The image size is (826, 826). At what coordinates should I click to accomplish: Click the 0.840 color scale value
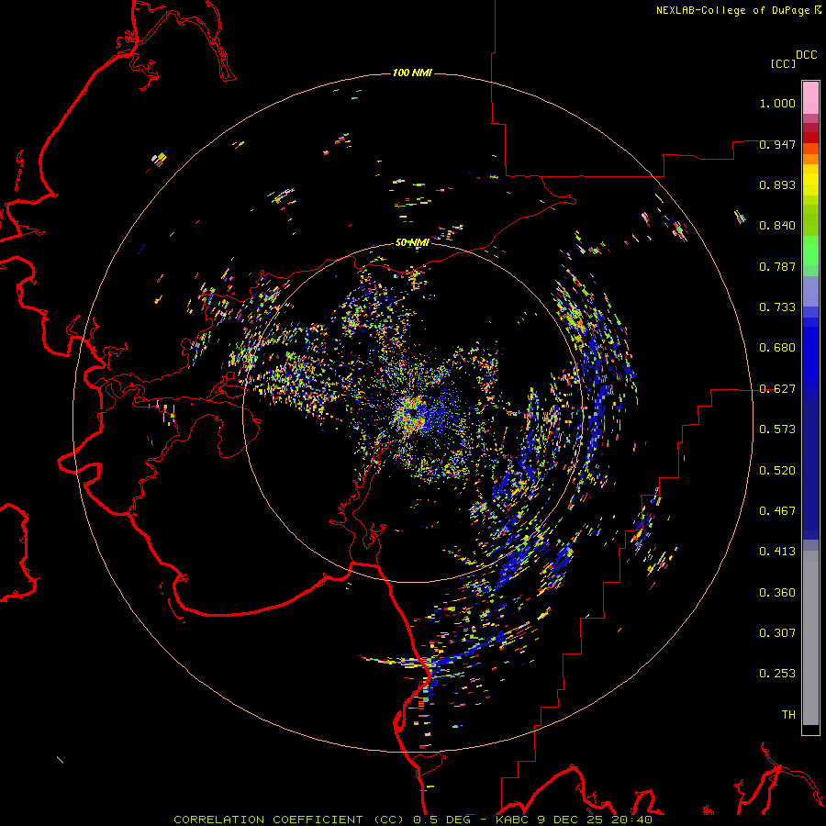[x=777, y=226]
